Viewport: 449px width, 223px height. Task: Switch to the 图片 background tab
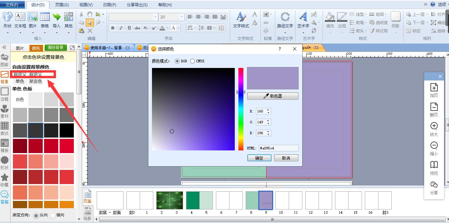coord(20,48)
